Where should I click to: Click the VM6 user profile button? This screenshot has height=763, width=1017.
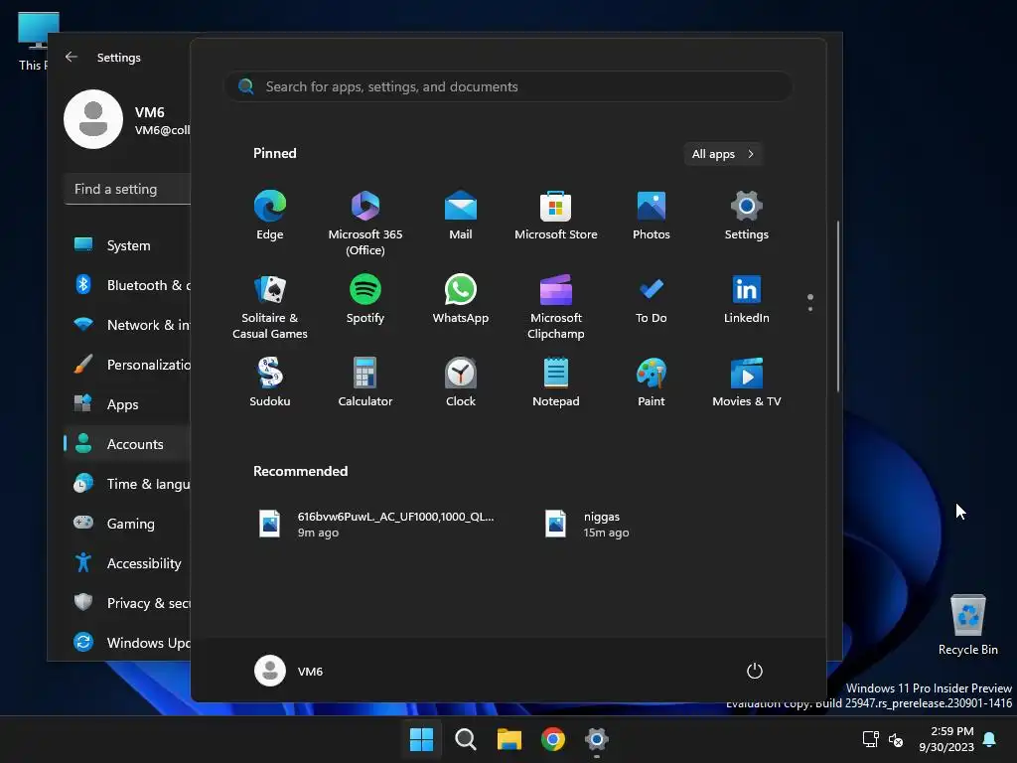click(x=289, y=671)
